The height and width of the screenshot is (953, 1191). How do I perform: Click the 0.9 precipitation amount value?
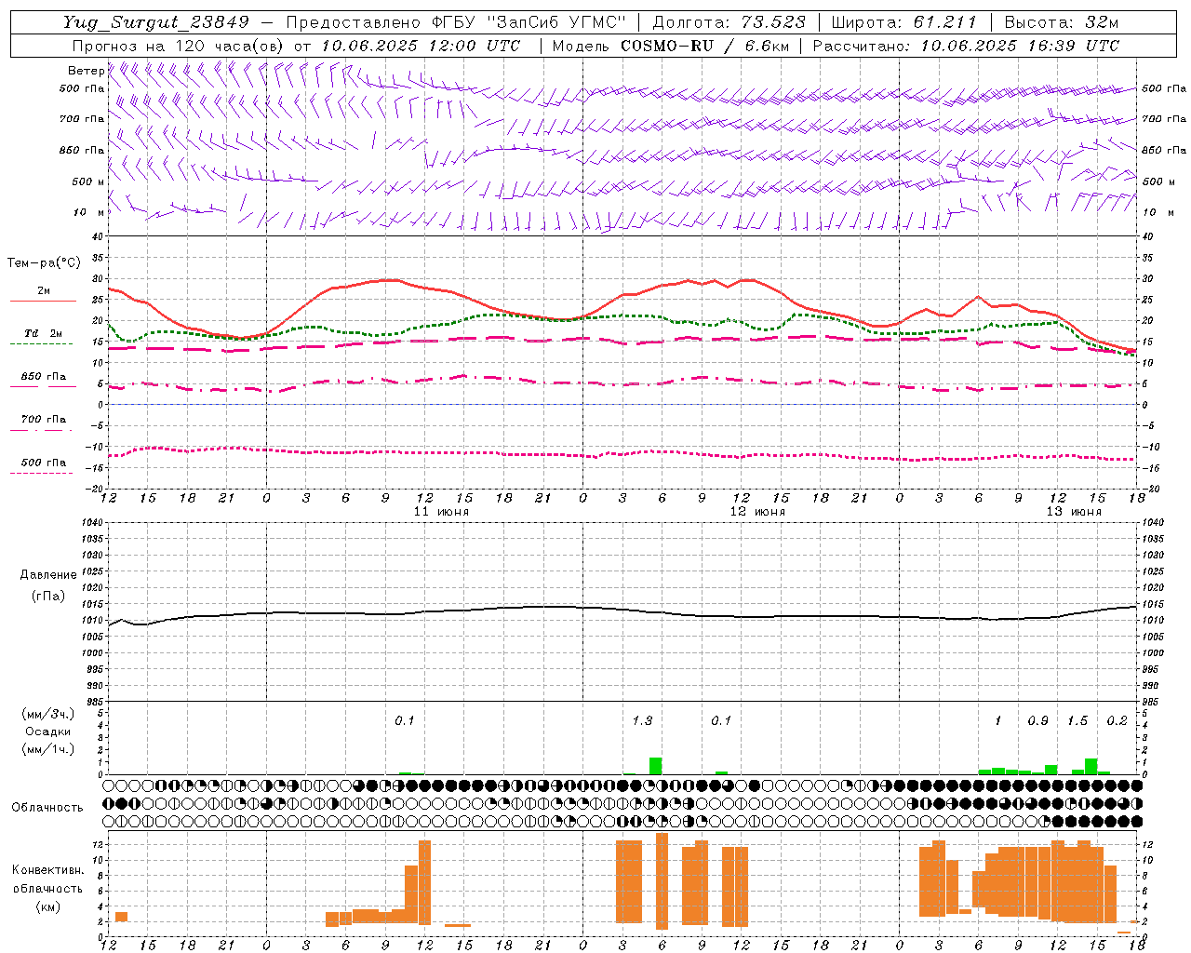pyautogui.click(x=1037, y=721)
